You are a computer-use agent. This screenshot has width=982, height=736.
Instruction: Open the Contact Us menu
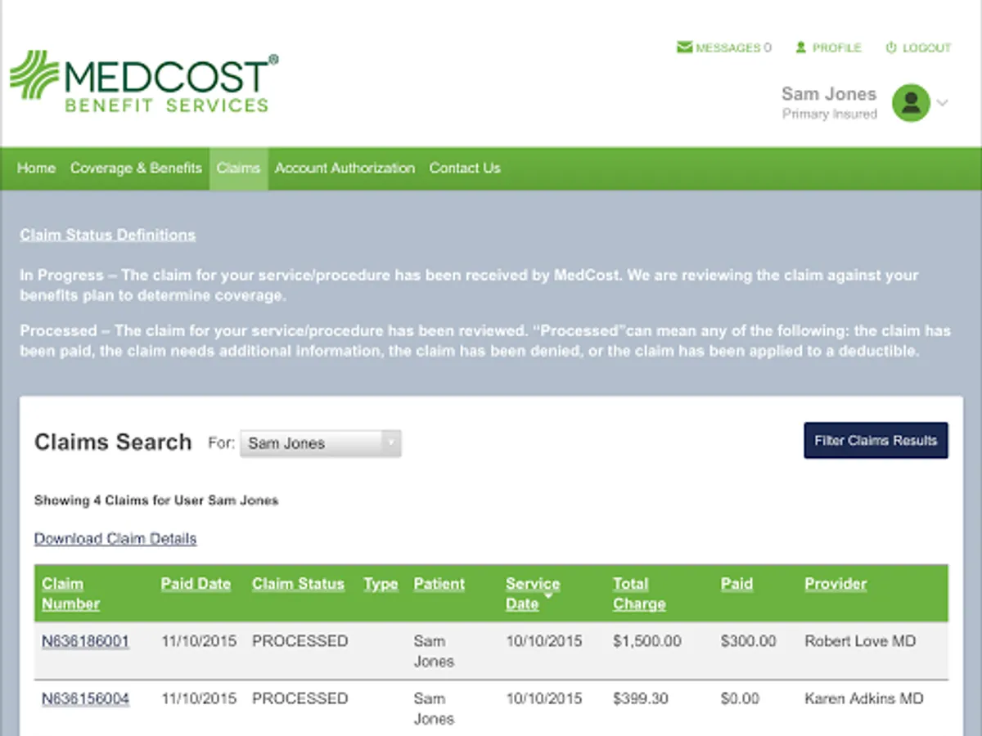tap(465, 168)
